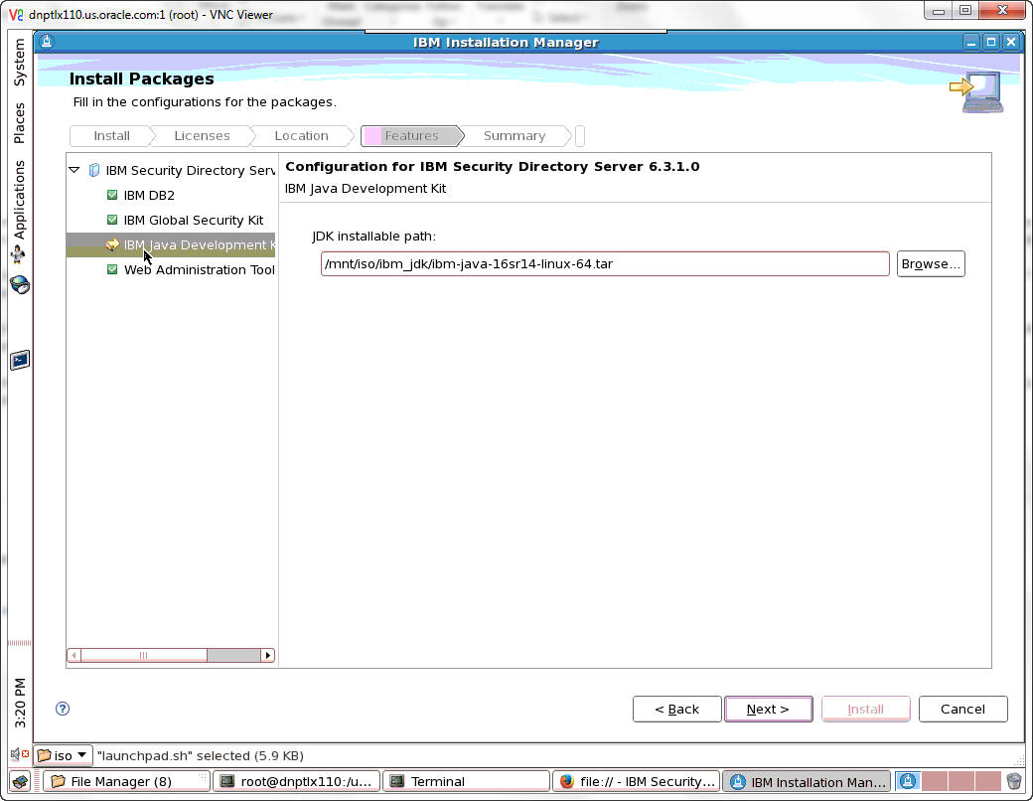Open the help question mark icon

point(63,709)
